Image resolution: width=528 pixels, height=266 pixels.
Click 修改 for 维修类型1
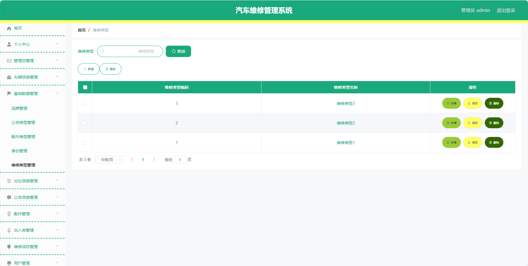point(473,142)
